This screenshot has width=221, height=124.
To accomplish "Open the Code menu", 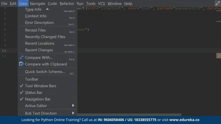I will [52, 3].
